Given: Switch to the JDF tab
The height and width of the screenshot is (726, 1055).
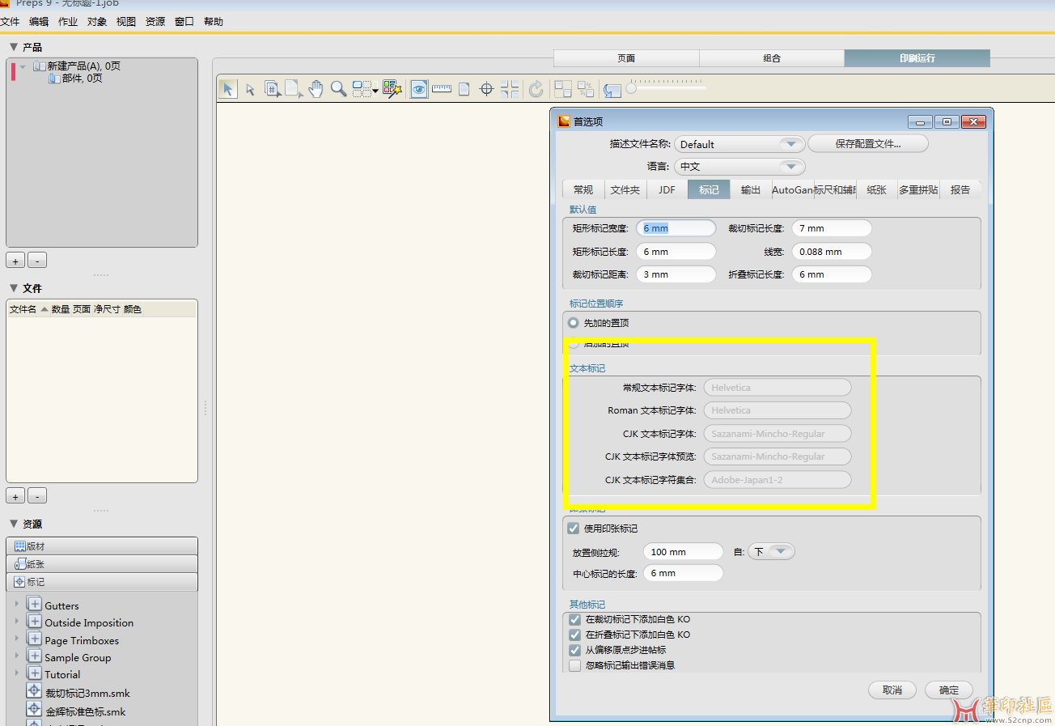Looking at the screenshot, I should 667,189.
